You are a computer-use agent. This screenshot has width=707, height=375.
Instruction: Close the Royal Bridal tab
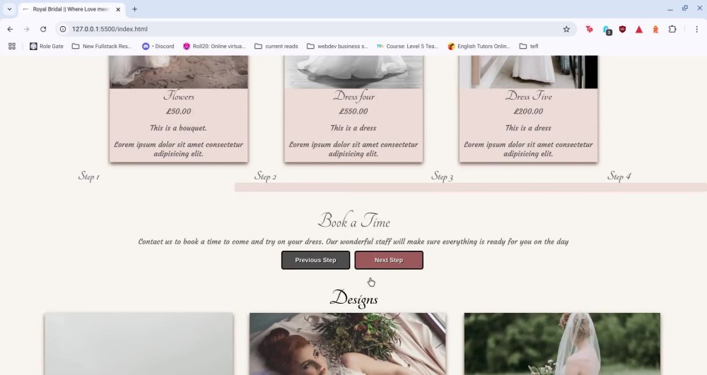(x=118, y=9)
